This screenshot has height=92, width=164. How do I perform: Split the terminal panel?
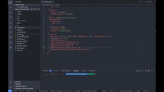(146, 71)
